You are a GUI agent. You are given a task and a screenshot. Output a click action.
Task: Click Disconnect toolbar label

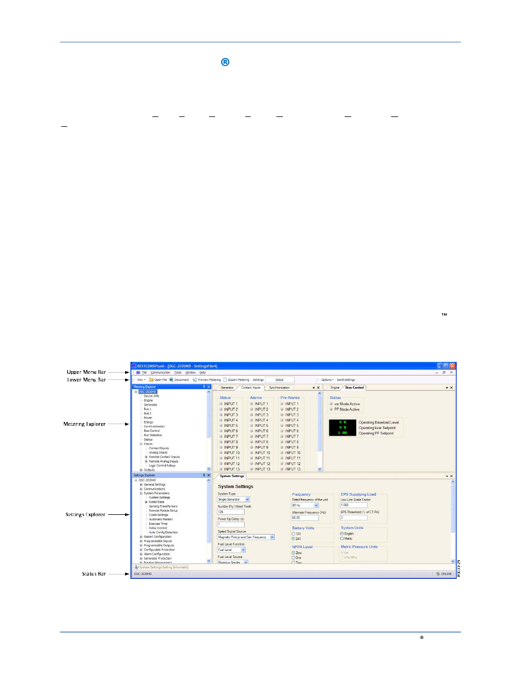pyautogui.click(x=181, y=379)
